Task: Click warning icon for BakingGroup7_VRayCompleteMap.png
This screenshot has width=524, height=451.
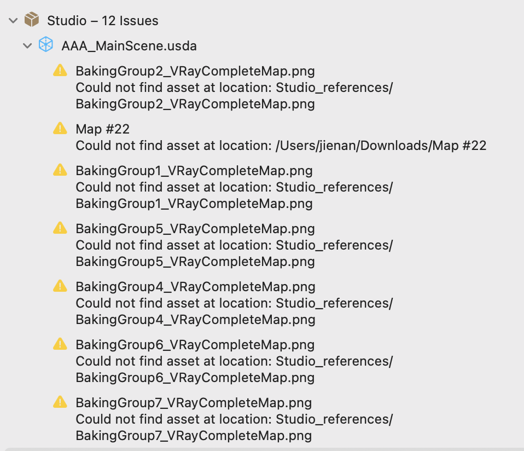Action: click(60, 402)
